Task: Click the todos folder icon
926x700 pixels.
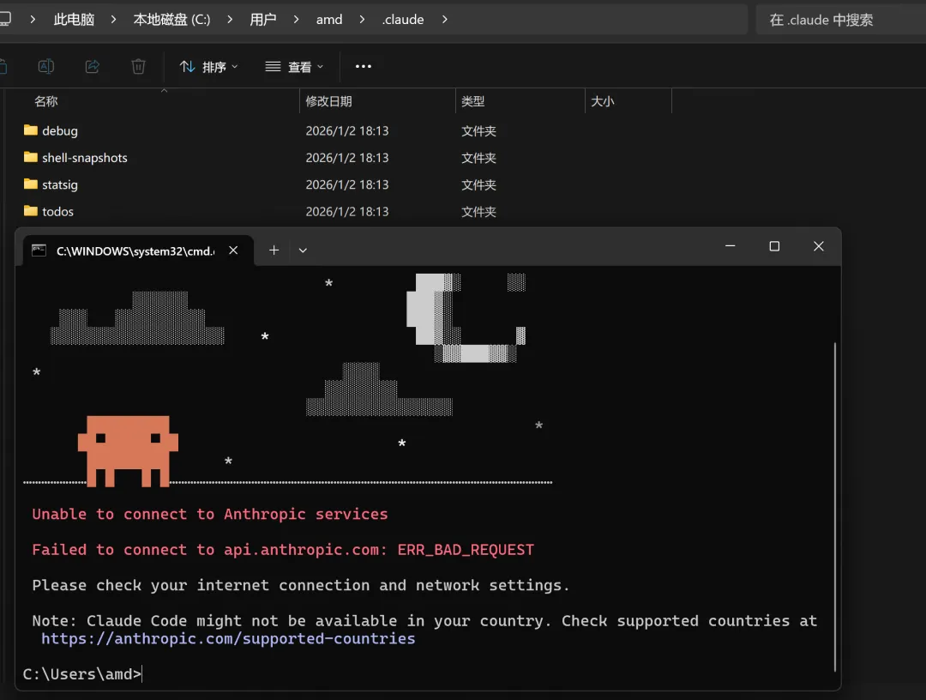Action: (x=31, y=211)
